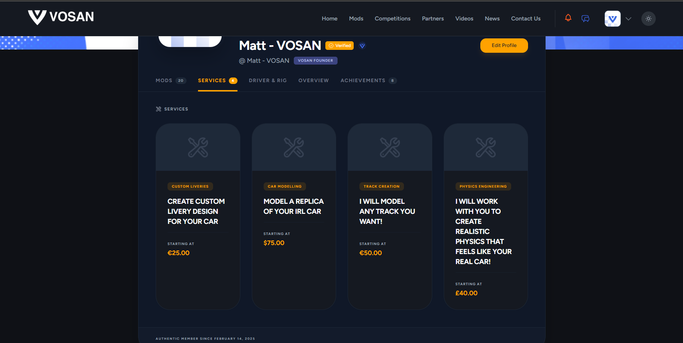Click the Physics Engineering card tools icon

click(486, 147)
